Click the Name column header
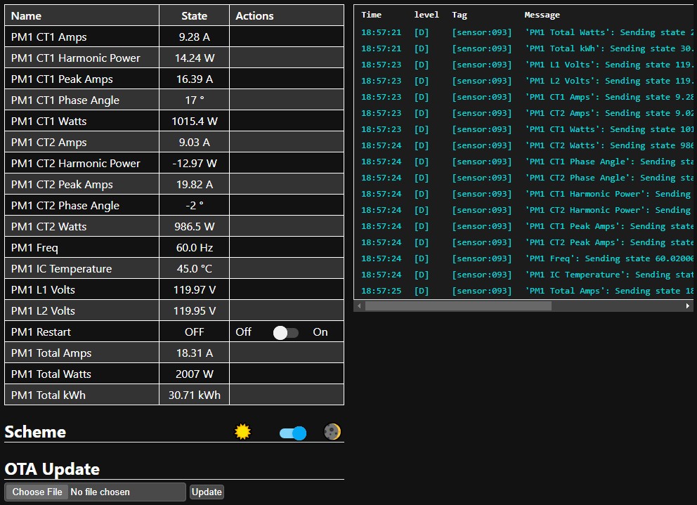Image resolution: width=697 pixels, height=505 pixels. pos(26,16)
